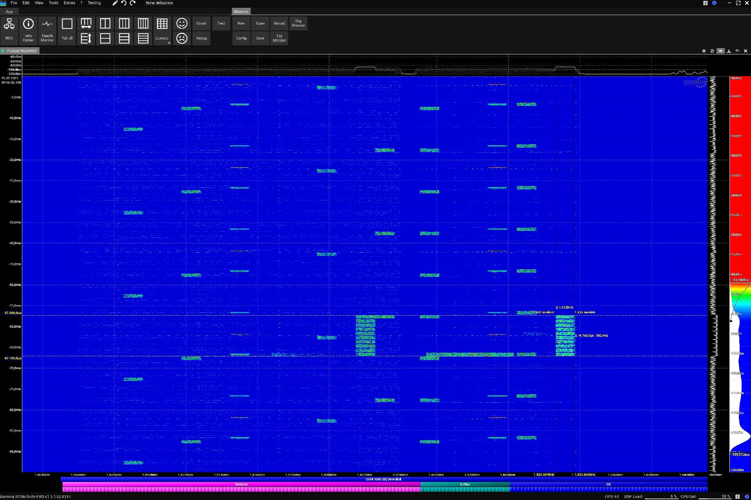
Task: Pause the Pulsed Waterfall display
Action: point(720,51)
